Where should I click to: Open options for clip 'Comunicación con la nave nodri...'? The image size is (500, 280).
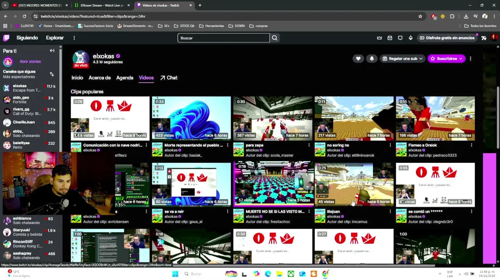click(x=147, y=145)
